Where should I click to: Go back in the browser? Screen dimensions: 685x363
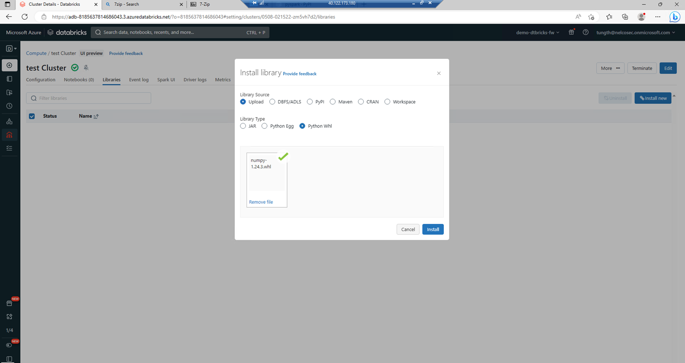click(9, 17)
